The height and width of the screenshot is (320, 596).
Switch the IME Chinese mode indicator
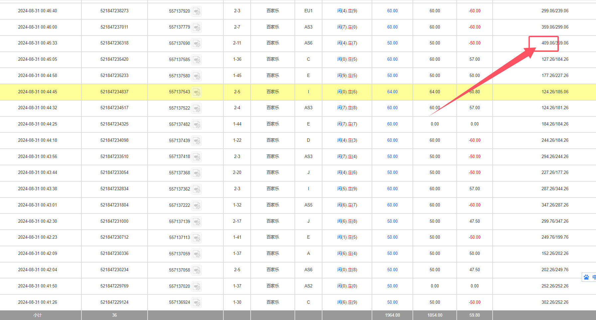pyautogui.click(x=594, y=277)
